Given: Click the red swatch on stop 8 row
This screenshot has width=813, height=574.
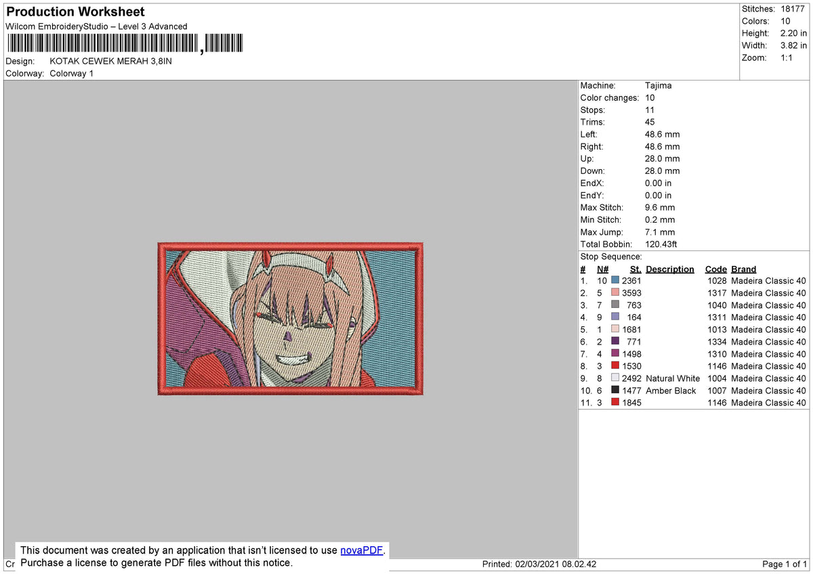Looking at the screenshot, I should tap(614, 366).
